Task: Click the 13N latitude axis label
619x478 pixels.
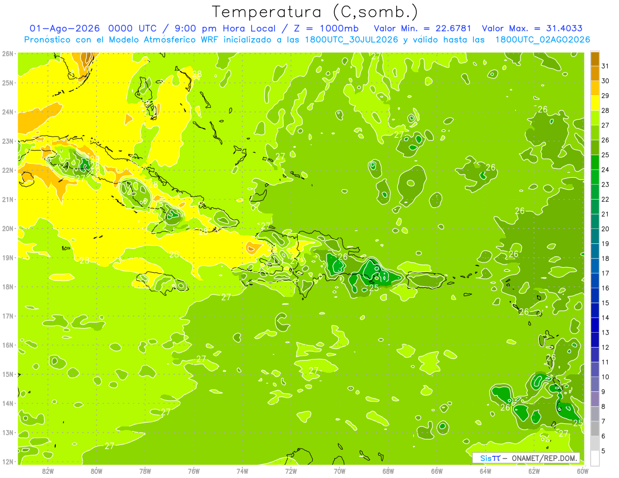Action: pos(8,432)
